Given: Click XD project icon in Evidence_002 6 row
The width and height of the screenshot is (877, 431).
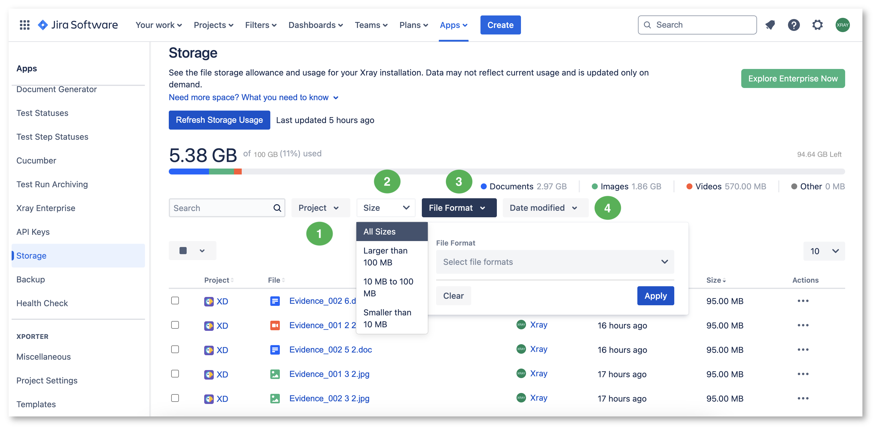Looking at the screenshot, I should [x=209, y=301].
